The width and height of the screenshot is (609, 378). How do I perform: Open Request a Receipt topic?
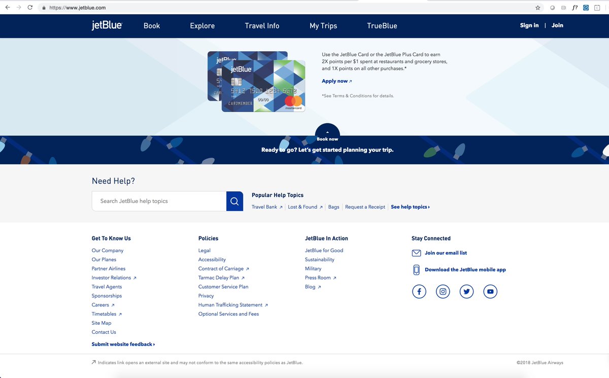365,207
